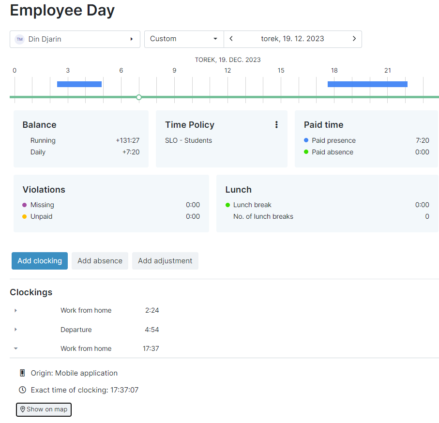The height and width of the screenshot is (423, 439).
Task: Click the Departure clocking row label
Action: [76, 330]
